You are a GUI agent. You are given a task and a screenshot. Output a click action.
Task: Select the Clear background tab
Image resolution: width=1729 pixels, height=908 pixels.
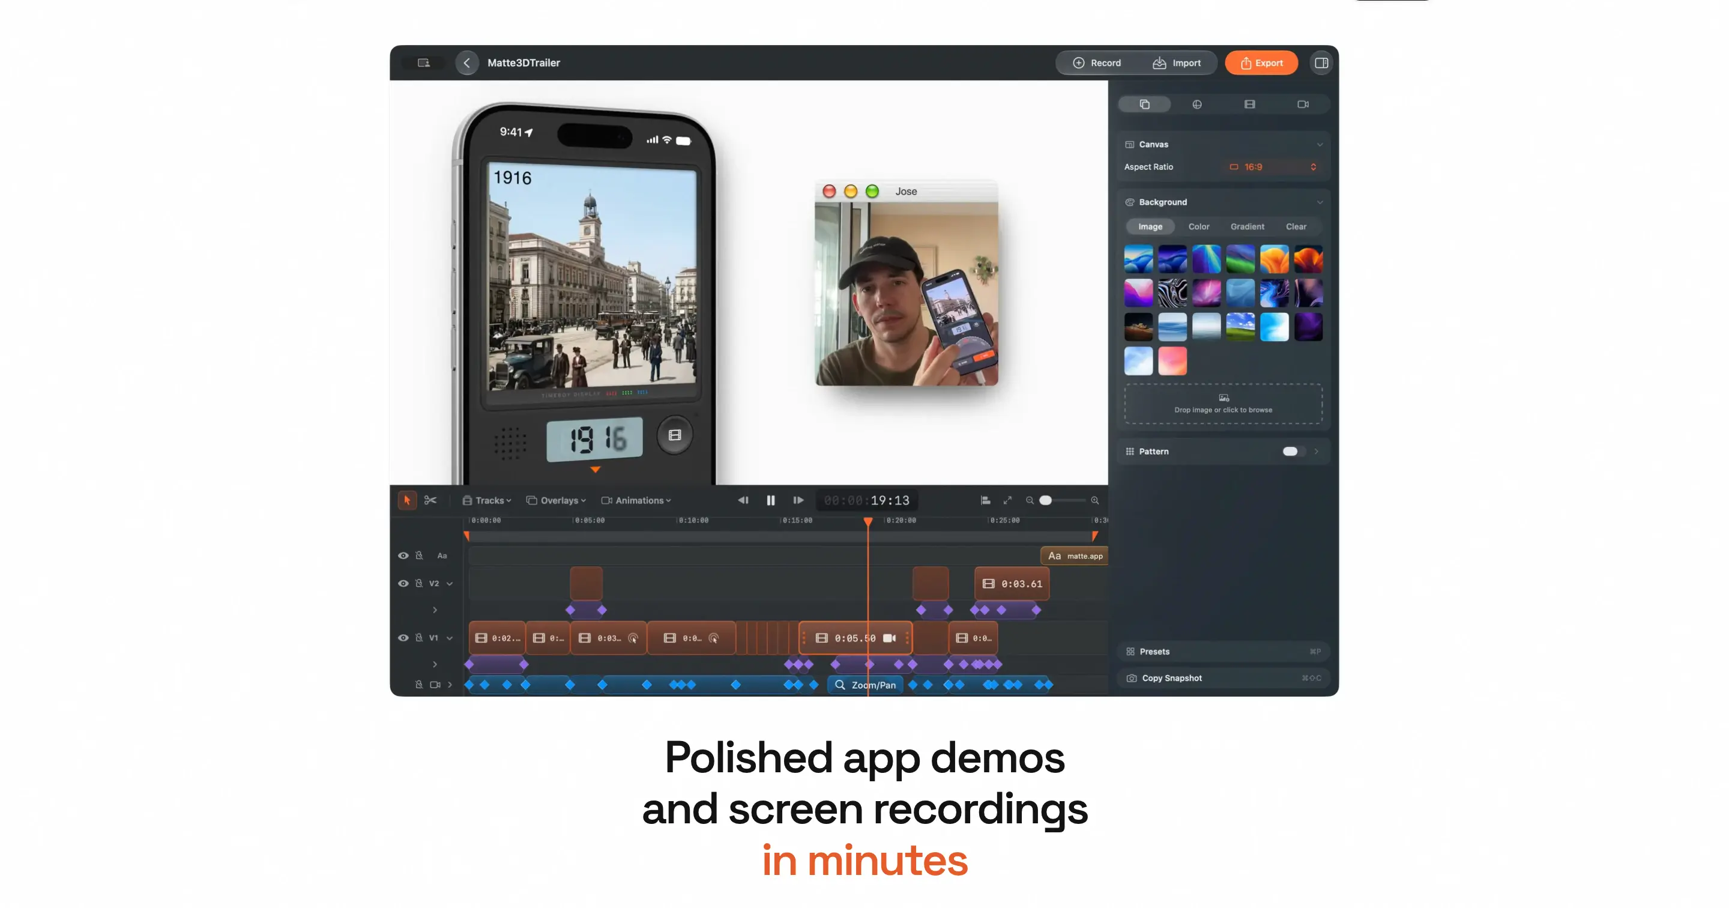1296,227
